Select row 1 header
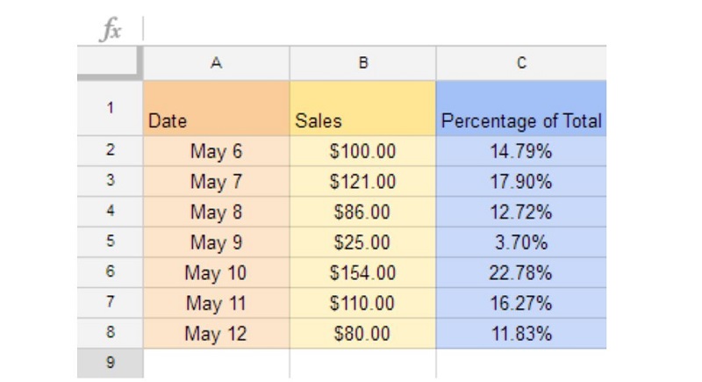Screen dimensions: 702x382 click(x=111, y=108)
